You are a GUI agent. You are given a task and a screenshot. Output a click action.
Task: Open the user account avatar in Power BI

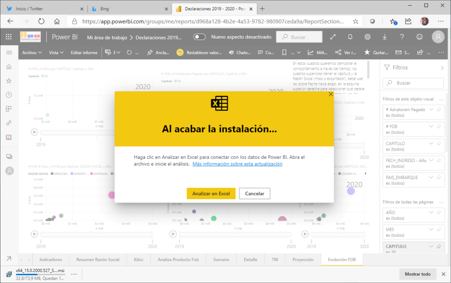click(438, 37)
